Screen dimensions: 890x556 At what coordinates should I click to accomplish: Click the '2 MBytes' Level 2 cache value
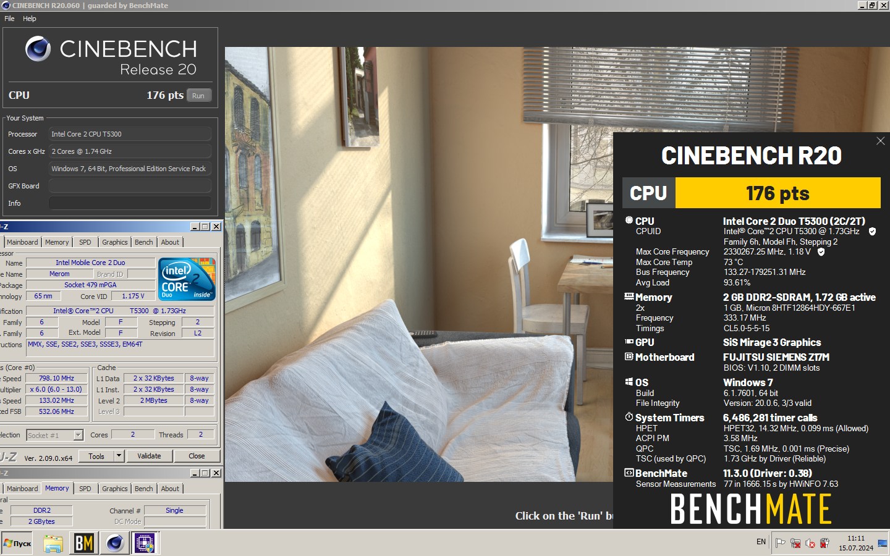154,400
